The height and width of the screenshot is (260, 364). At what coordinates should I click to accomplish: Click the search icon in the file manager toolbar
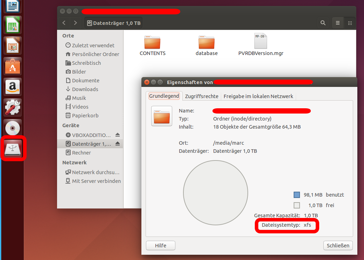click(x=323, y=23)
